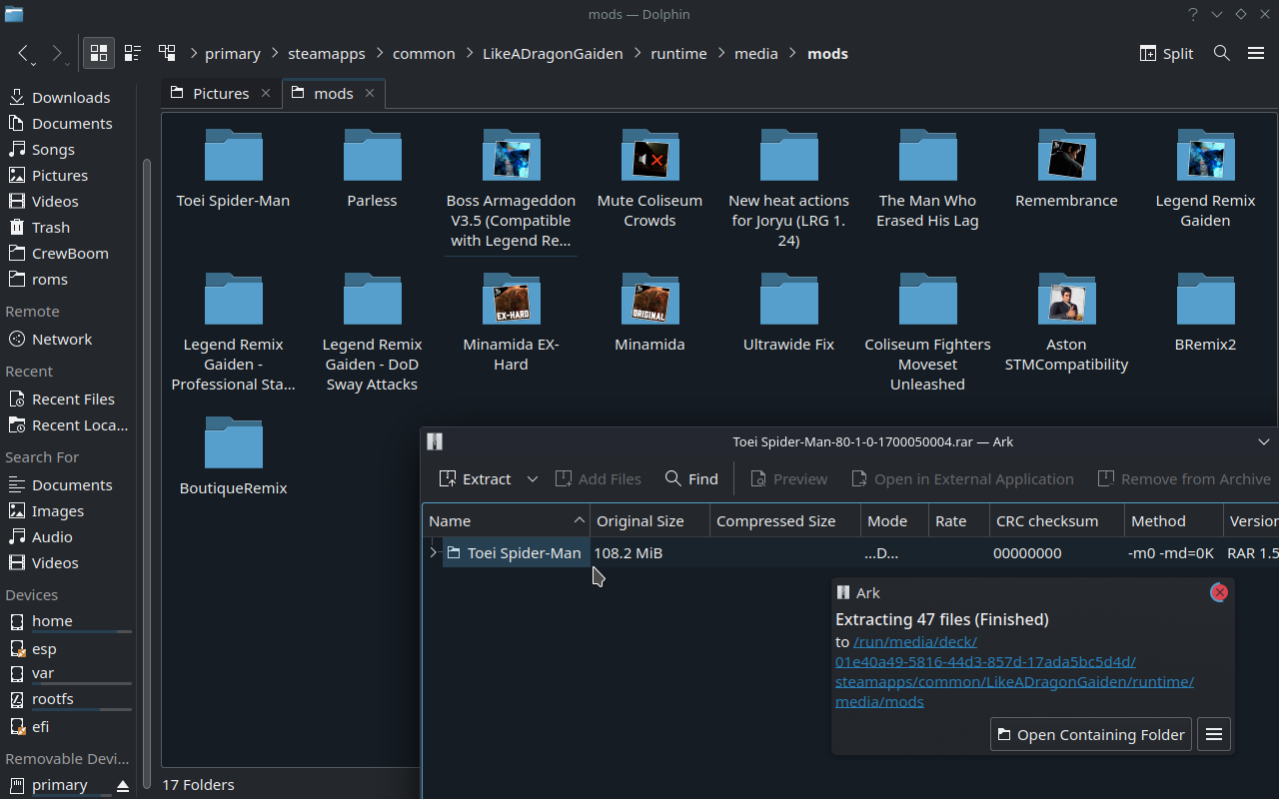Expand breadcrumb arrow before primary

pyautogui.click(x=194, y=54)
